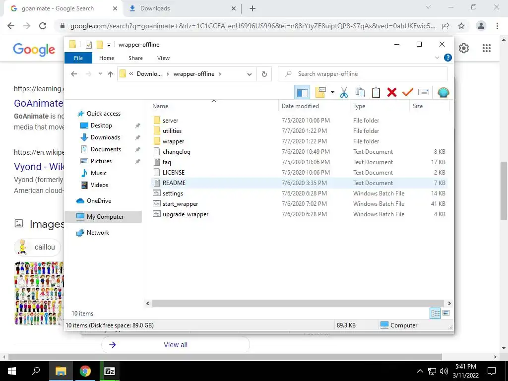
Task: Click the blue shell icon in toolbar
Action: point(443,93)
